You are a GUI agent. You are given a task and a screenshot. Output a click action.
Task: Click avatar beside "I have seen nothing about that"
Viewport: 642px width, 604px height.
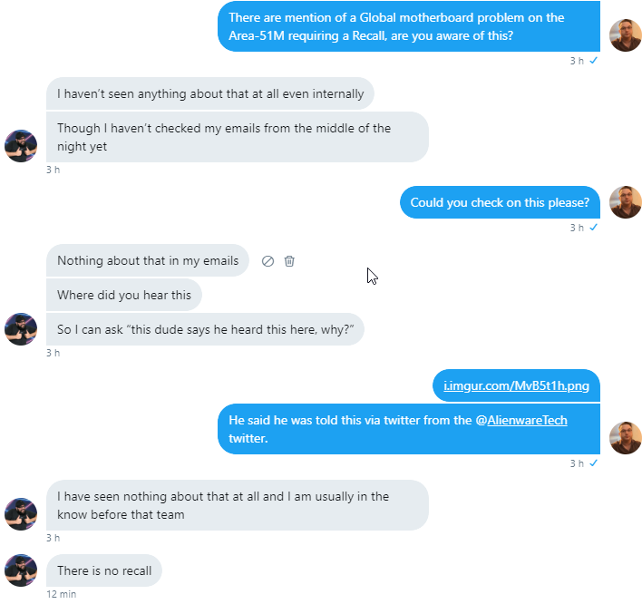point(21,514)
